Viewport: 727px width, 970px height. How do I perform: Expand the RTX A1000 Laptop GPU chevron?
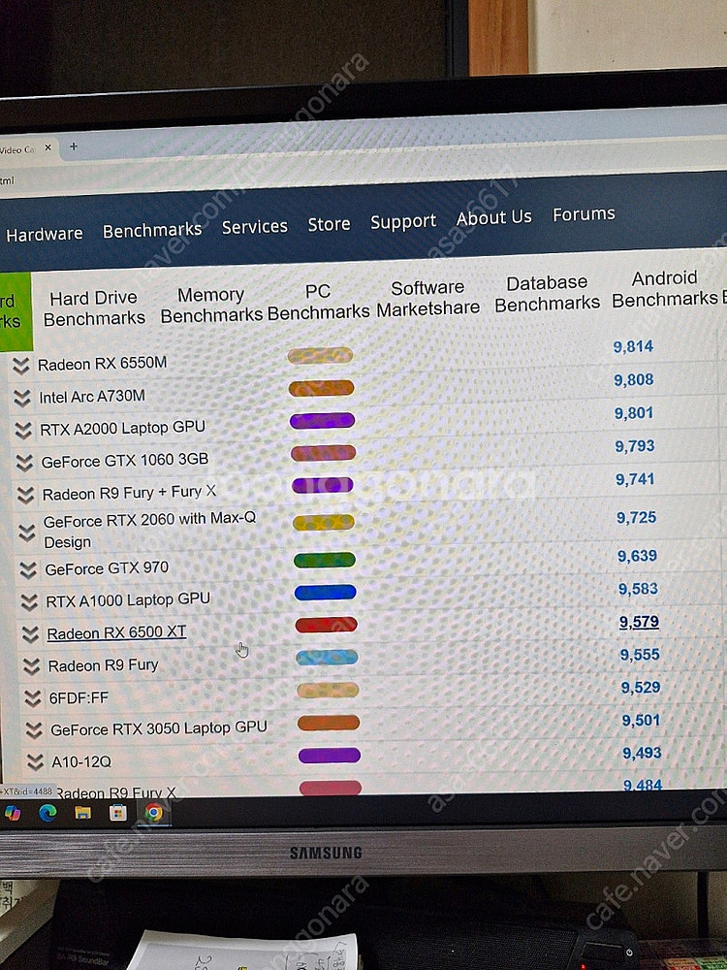pos(29,601)
